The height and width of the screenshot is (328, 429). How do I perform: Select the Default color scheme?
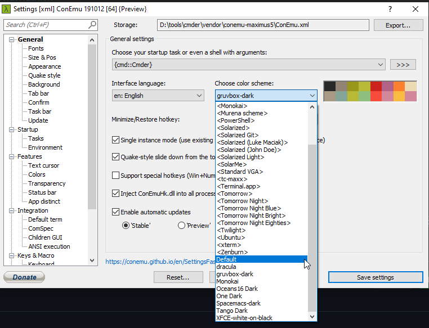262,259
